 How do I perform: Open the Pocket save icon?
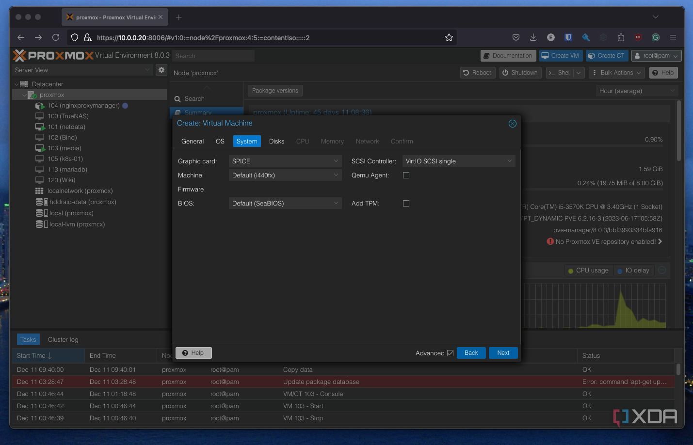[516, 37]
